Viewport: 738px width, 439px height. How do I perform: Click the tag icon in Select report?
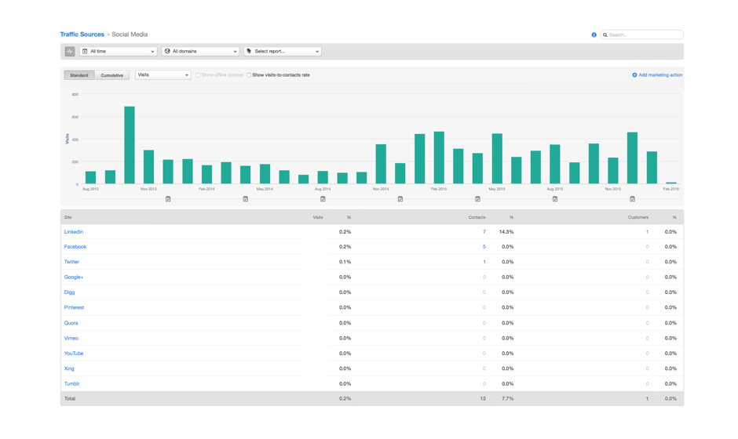249,52
